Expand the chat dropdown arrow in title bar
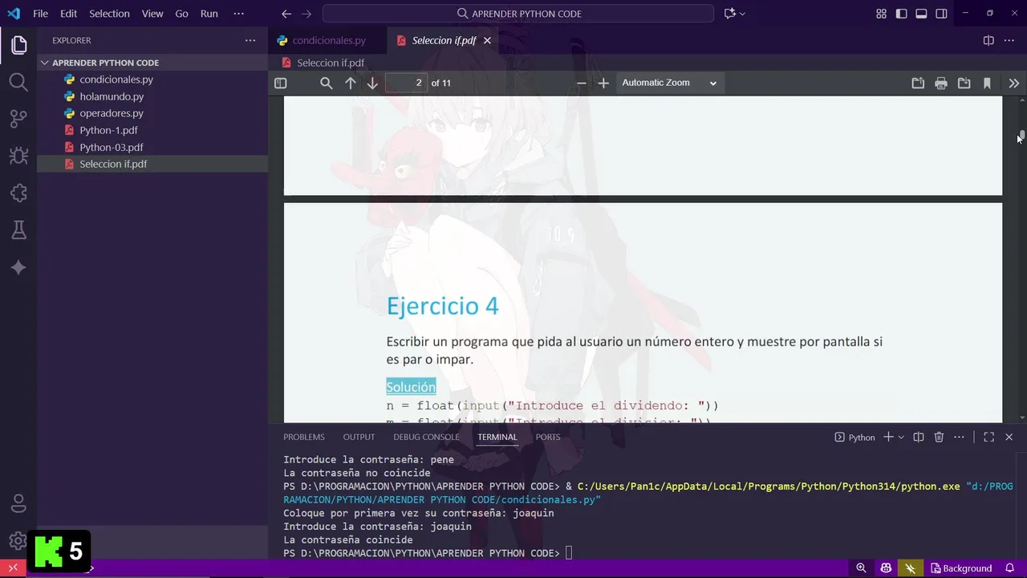 point(742,14)
